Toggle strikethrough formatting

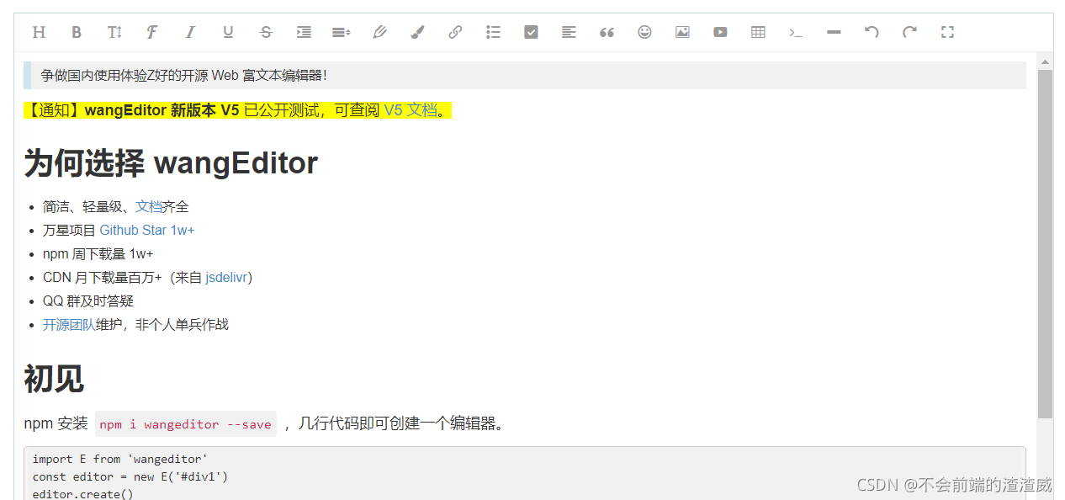pos(266,32)
